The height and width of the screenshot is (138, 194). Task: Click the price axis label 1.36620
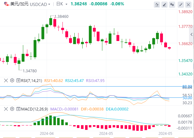tap(185, 44)
